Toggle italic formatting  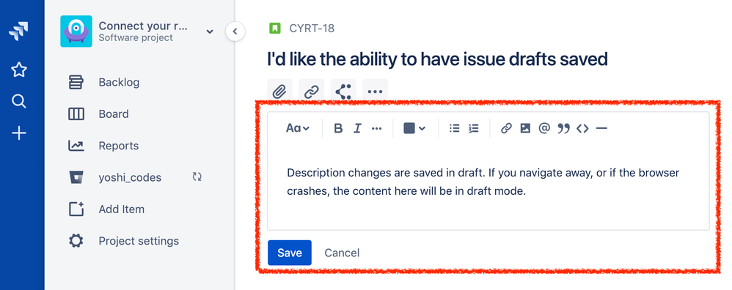(358, 128)
